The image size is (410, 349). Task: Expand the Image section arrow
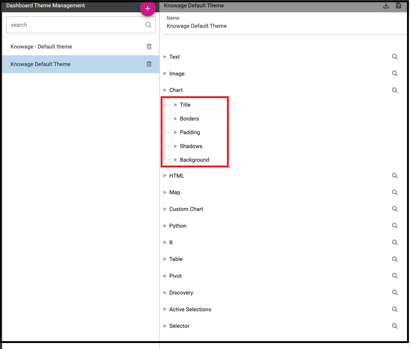tap(165, 73)
